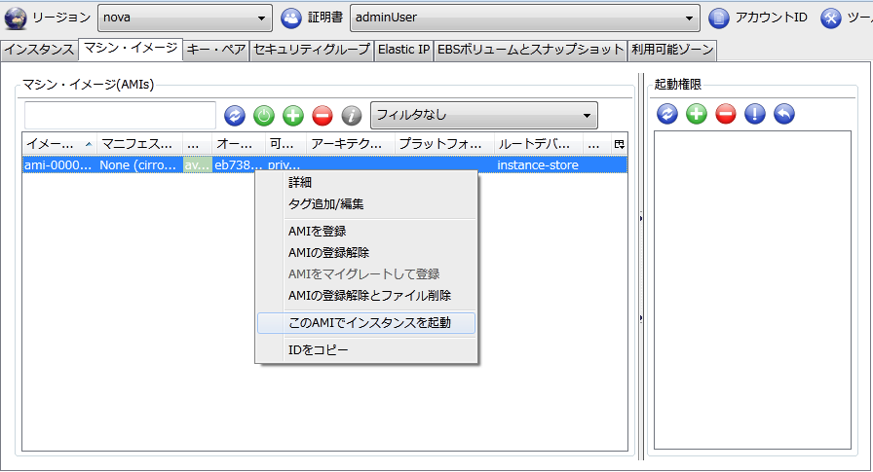
Task: Click red minus icon in AMI toolbar
Action: pyautogui.click(x=323, y=116)
